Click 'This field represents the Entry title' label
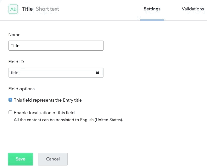Screen dimensions: 207x168 48,100
